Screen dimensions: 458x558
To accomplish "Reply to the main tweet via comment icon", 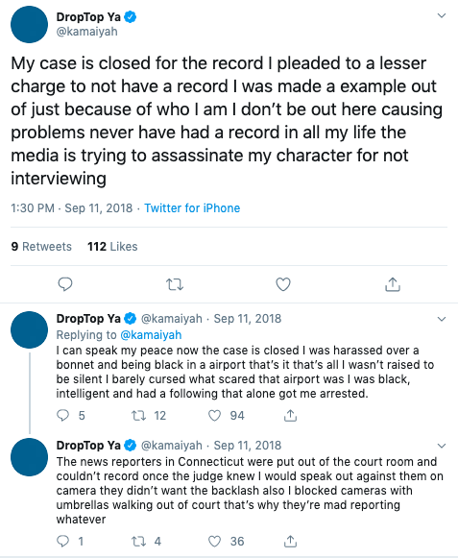I will 65,284.
